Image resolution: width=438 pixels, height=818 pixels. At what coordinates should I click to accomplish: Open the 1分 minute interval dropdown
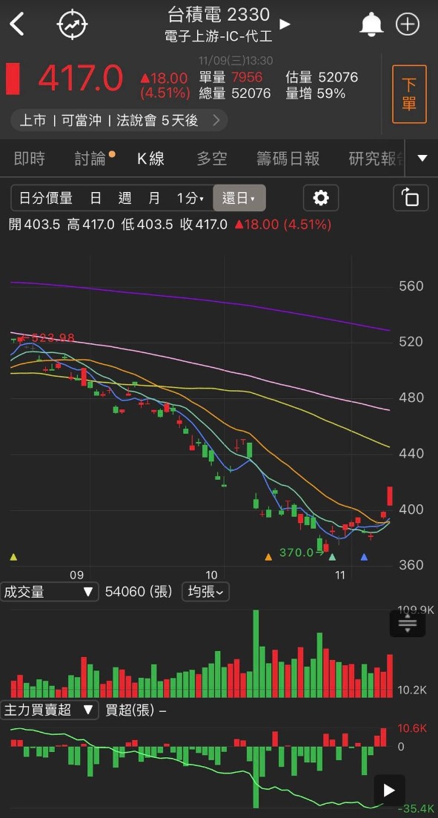[190, 198]
